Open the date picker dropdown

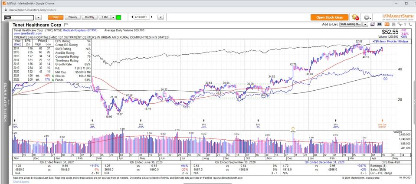(161, 17)
